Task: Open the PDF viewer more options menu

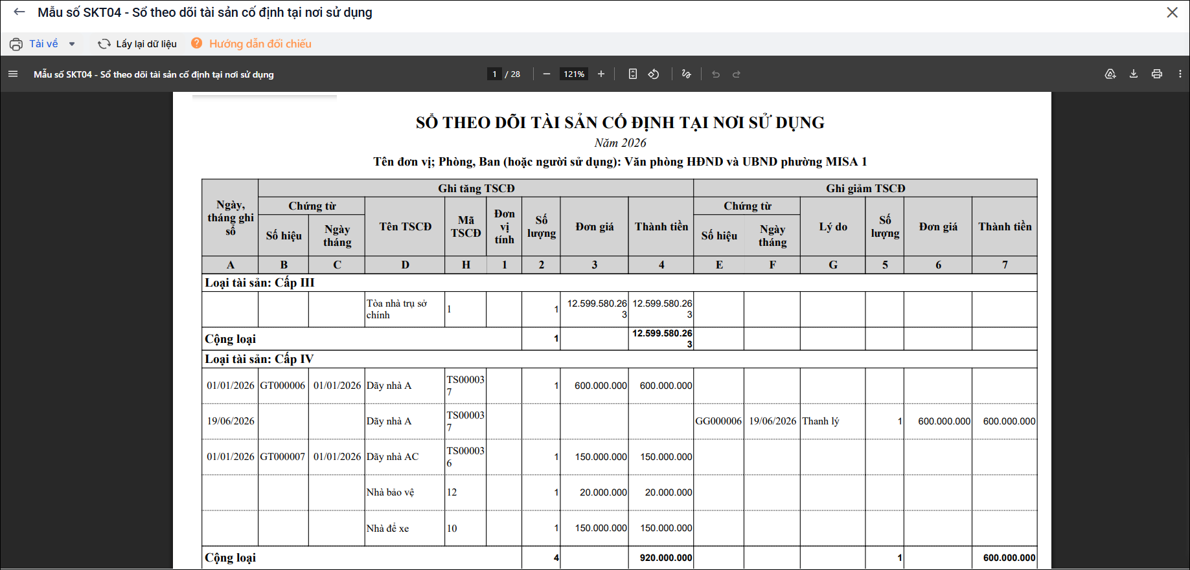Action: point(1180,74)
